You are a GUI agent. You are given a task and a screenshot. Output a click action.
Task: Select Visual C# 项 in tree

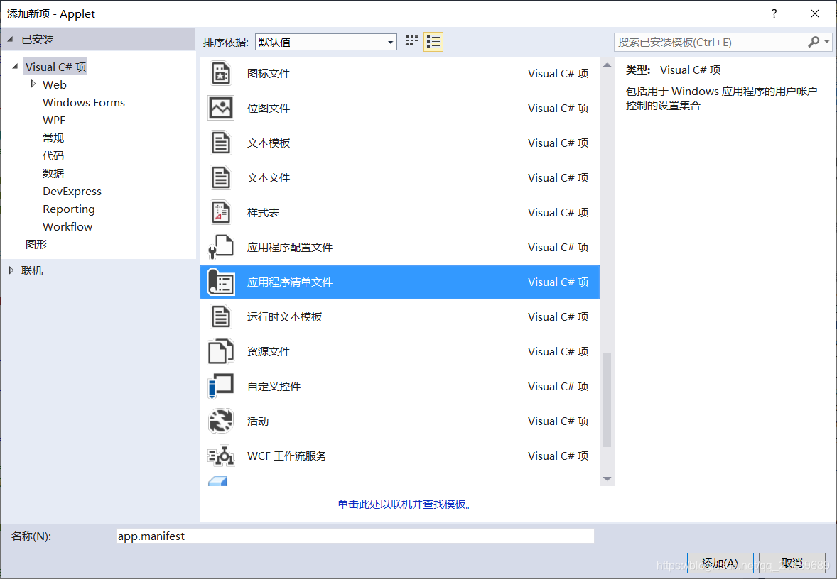55,67
